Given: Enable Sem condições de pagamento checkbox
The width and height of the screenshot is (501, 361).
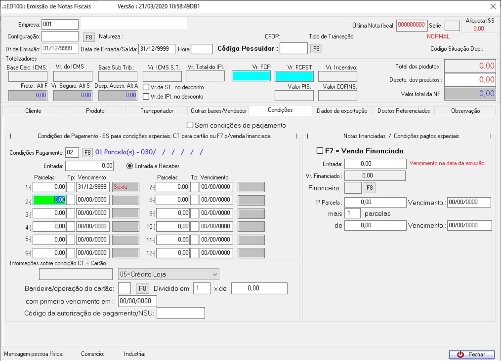Looking at the screenshot, I should point(190,125).
